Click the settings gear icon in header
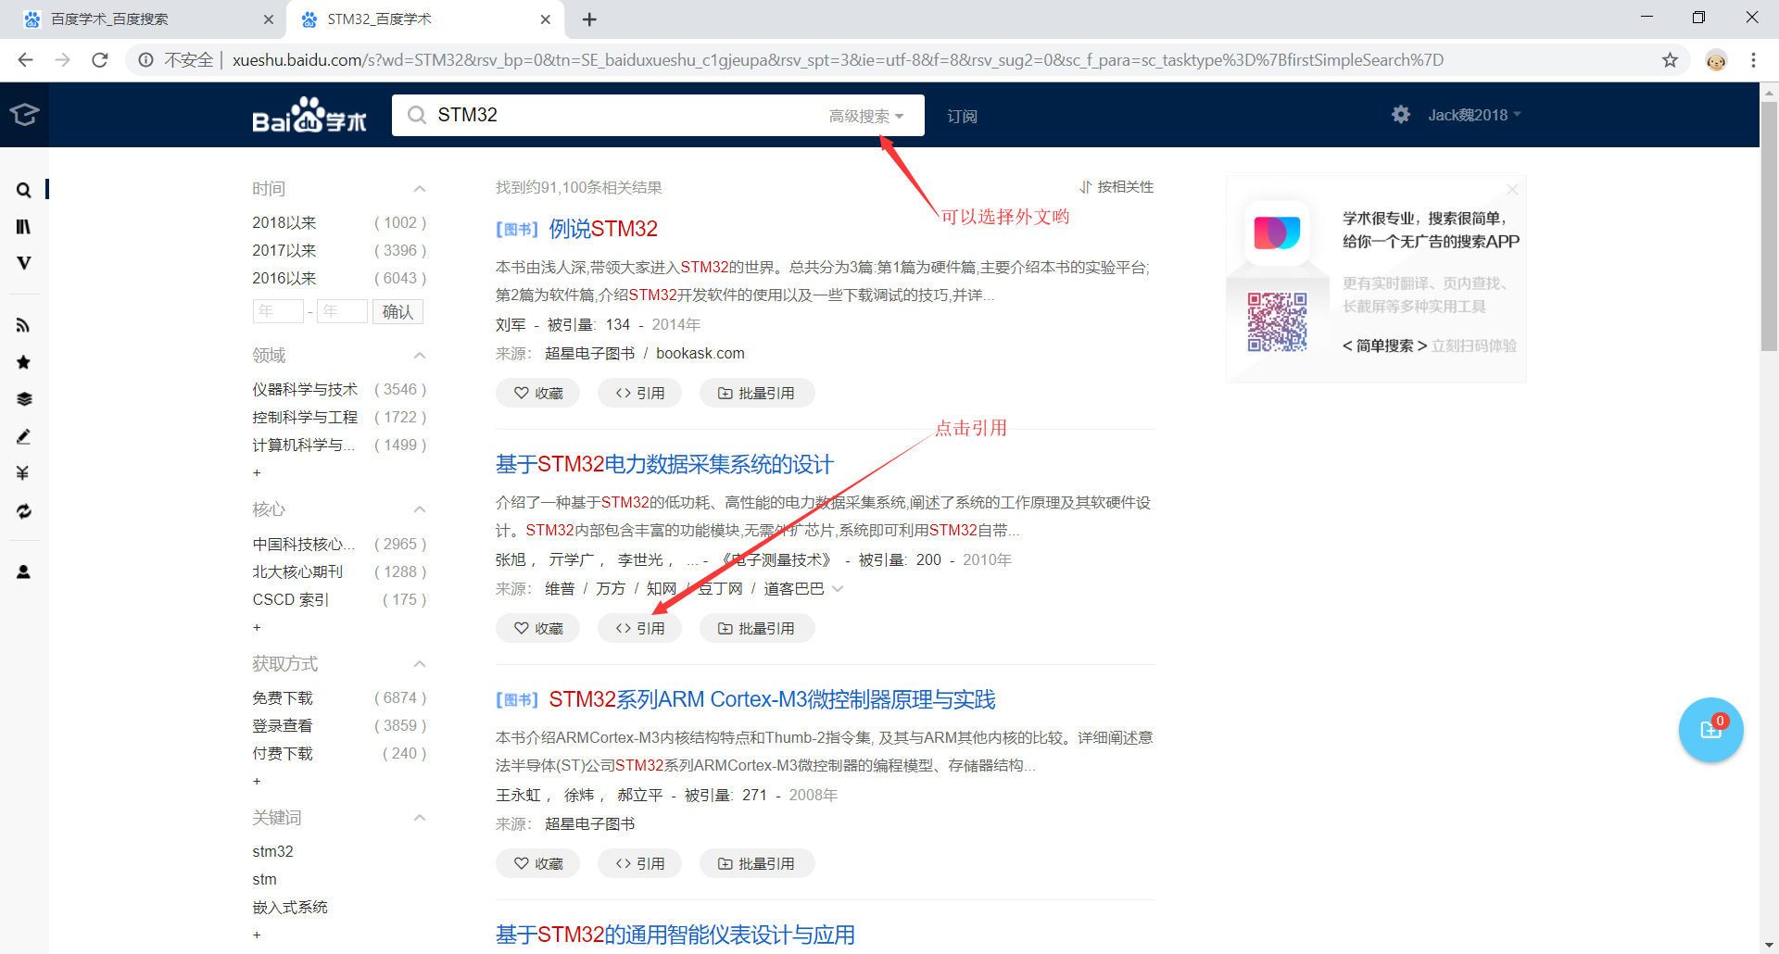The image size is (1779, 954). (1401, 115)
